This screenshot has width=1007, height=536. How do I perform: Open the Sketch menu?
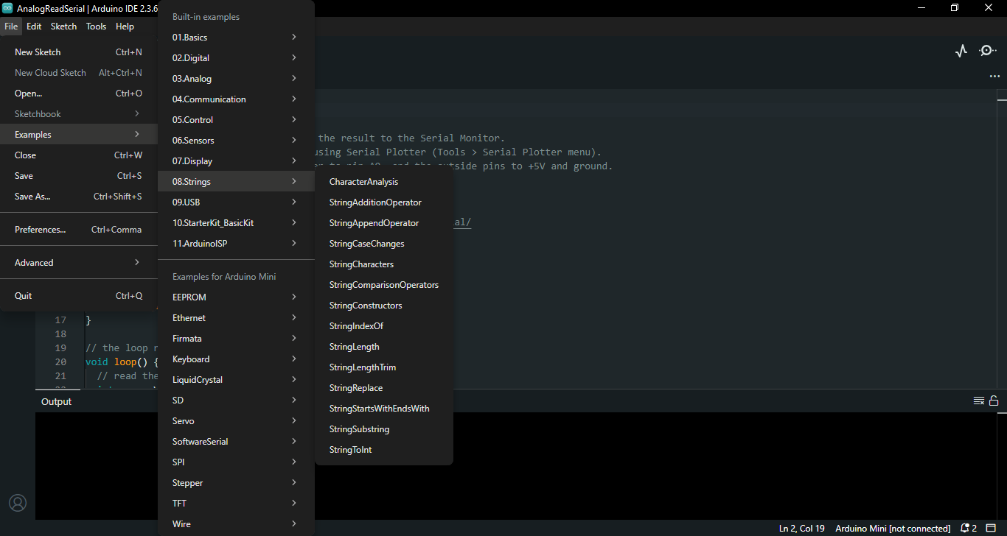pos(63,27)
